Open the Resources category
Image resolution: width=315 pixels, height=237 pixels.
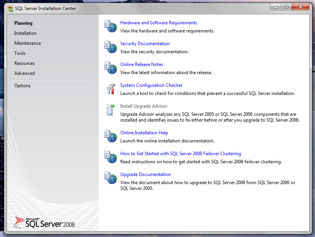25,63
